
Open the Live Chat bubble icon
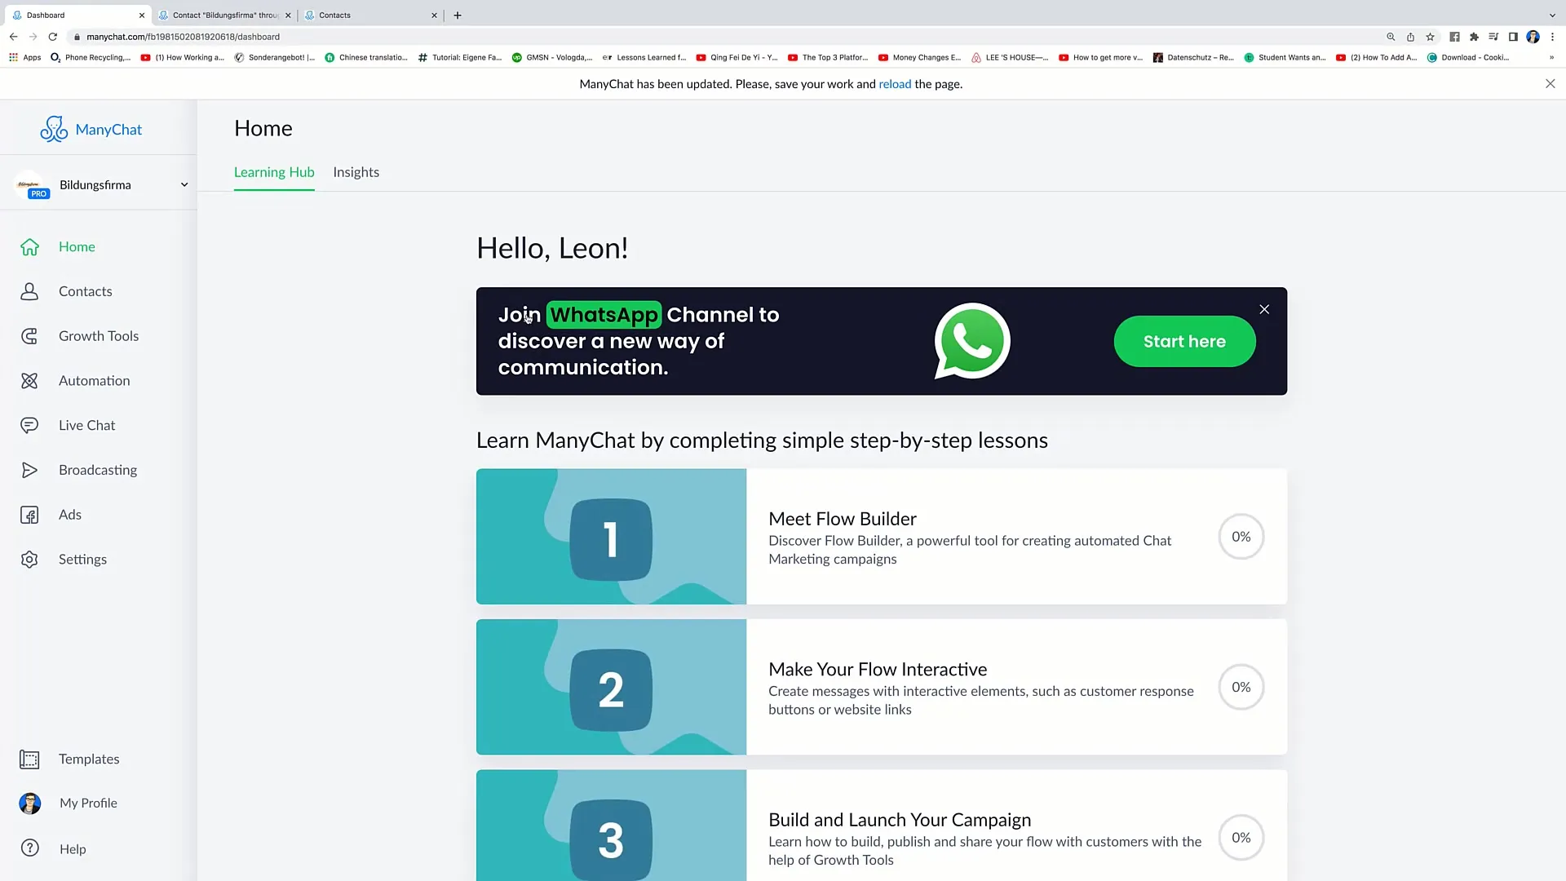click(29, 425)
